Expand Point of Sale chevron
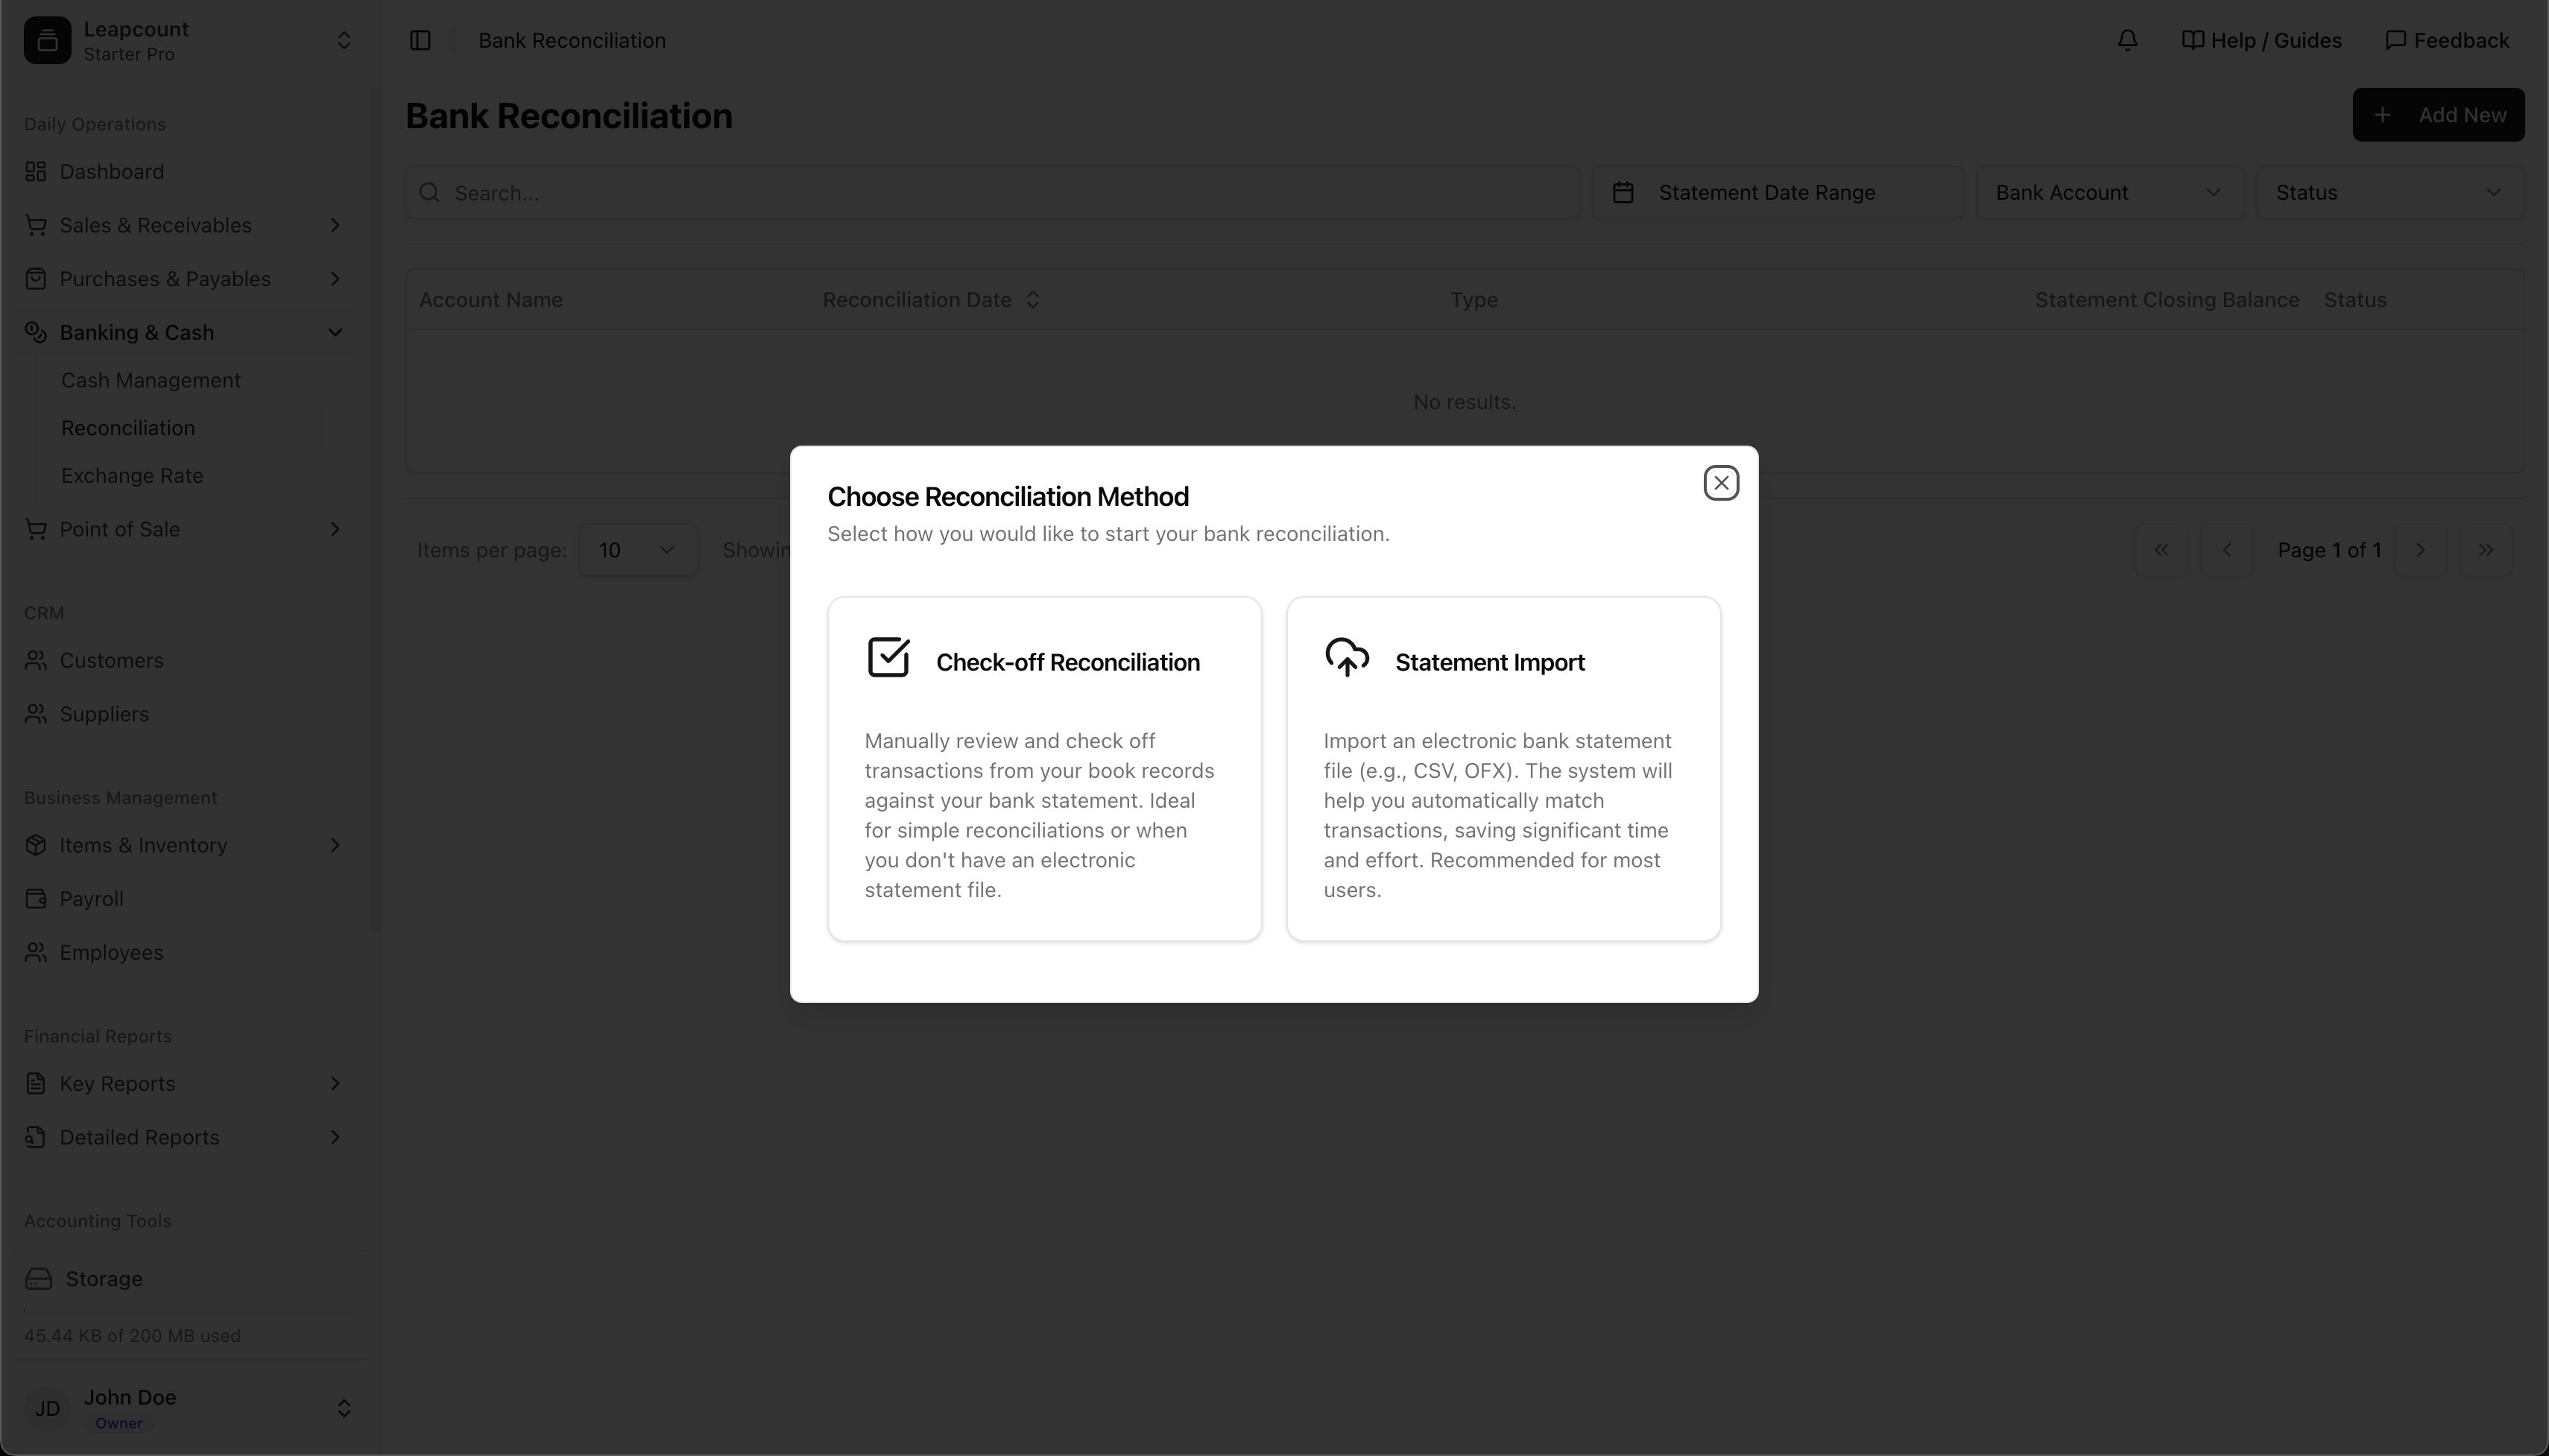Screen dimensions: 2549x1456 (x=335, y=529)
